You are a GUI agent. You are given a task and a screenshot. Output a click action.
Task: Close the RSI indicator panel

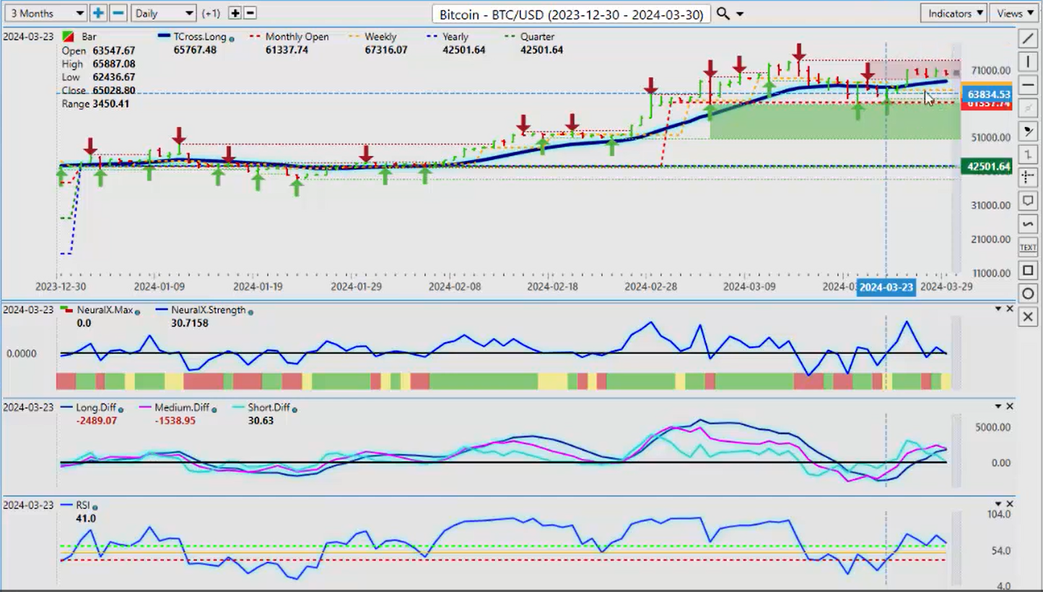pos(1009,504)
